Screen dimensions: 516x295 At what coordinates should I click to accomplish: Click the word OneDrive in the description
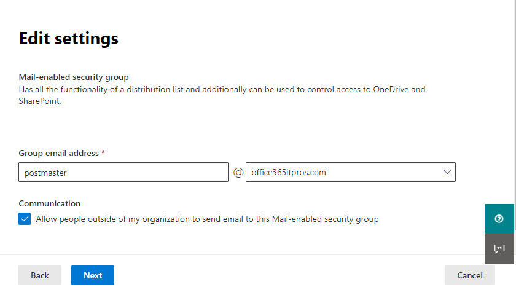[x=391, y=90]
